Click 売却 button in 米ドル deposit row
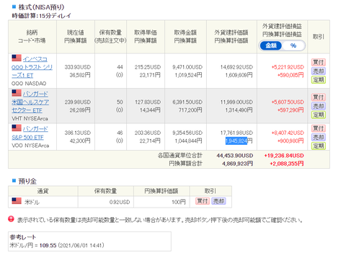 pyautogui.click(x=218, y=201)
